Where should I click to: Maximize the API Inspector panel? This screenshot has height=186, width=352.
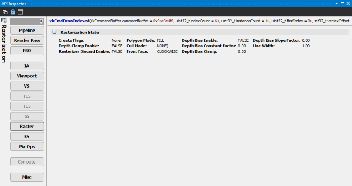pyautogui.click(x=342, y=3)
